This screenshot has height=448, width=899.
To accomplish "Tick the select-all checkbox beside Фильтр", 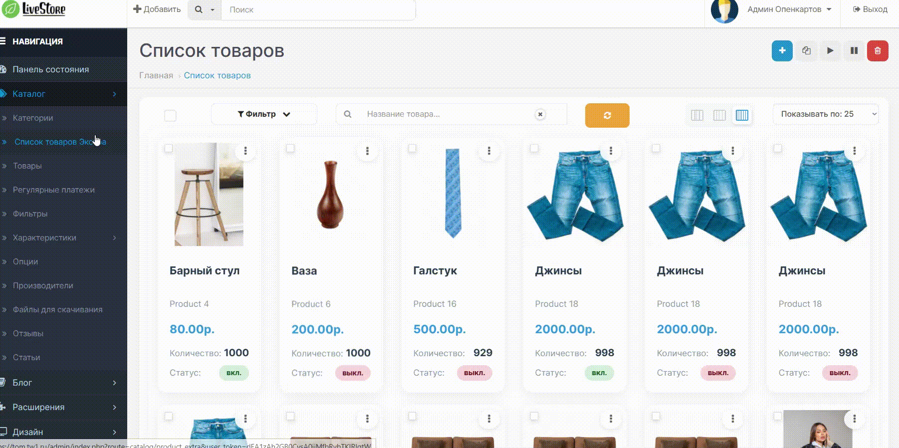I will pyautogui.click(x=170, y=116).
